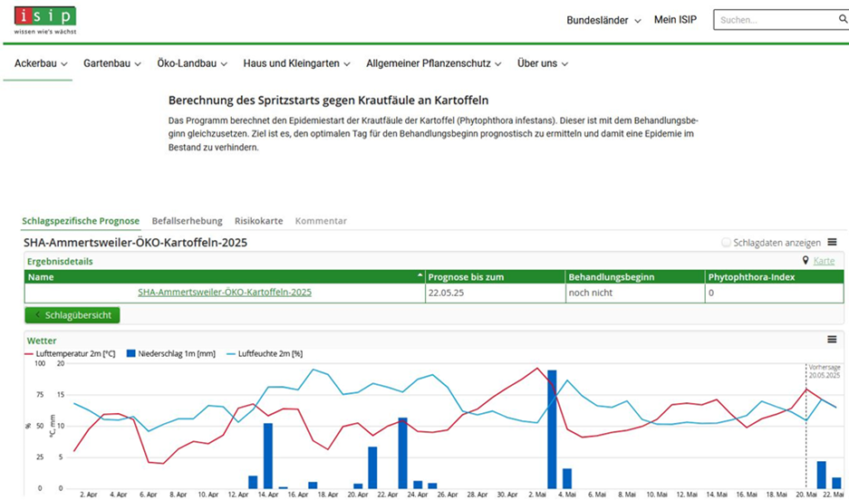
Task: Switch to the Risikokarte tab
Action: pos(258,221)
